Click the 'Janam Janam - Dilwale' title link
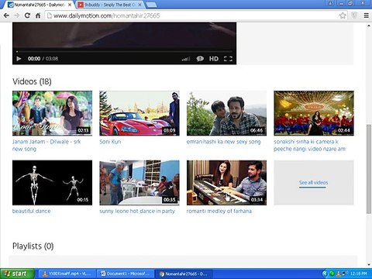The image size is (372, 279). tap(46, 145)
